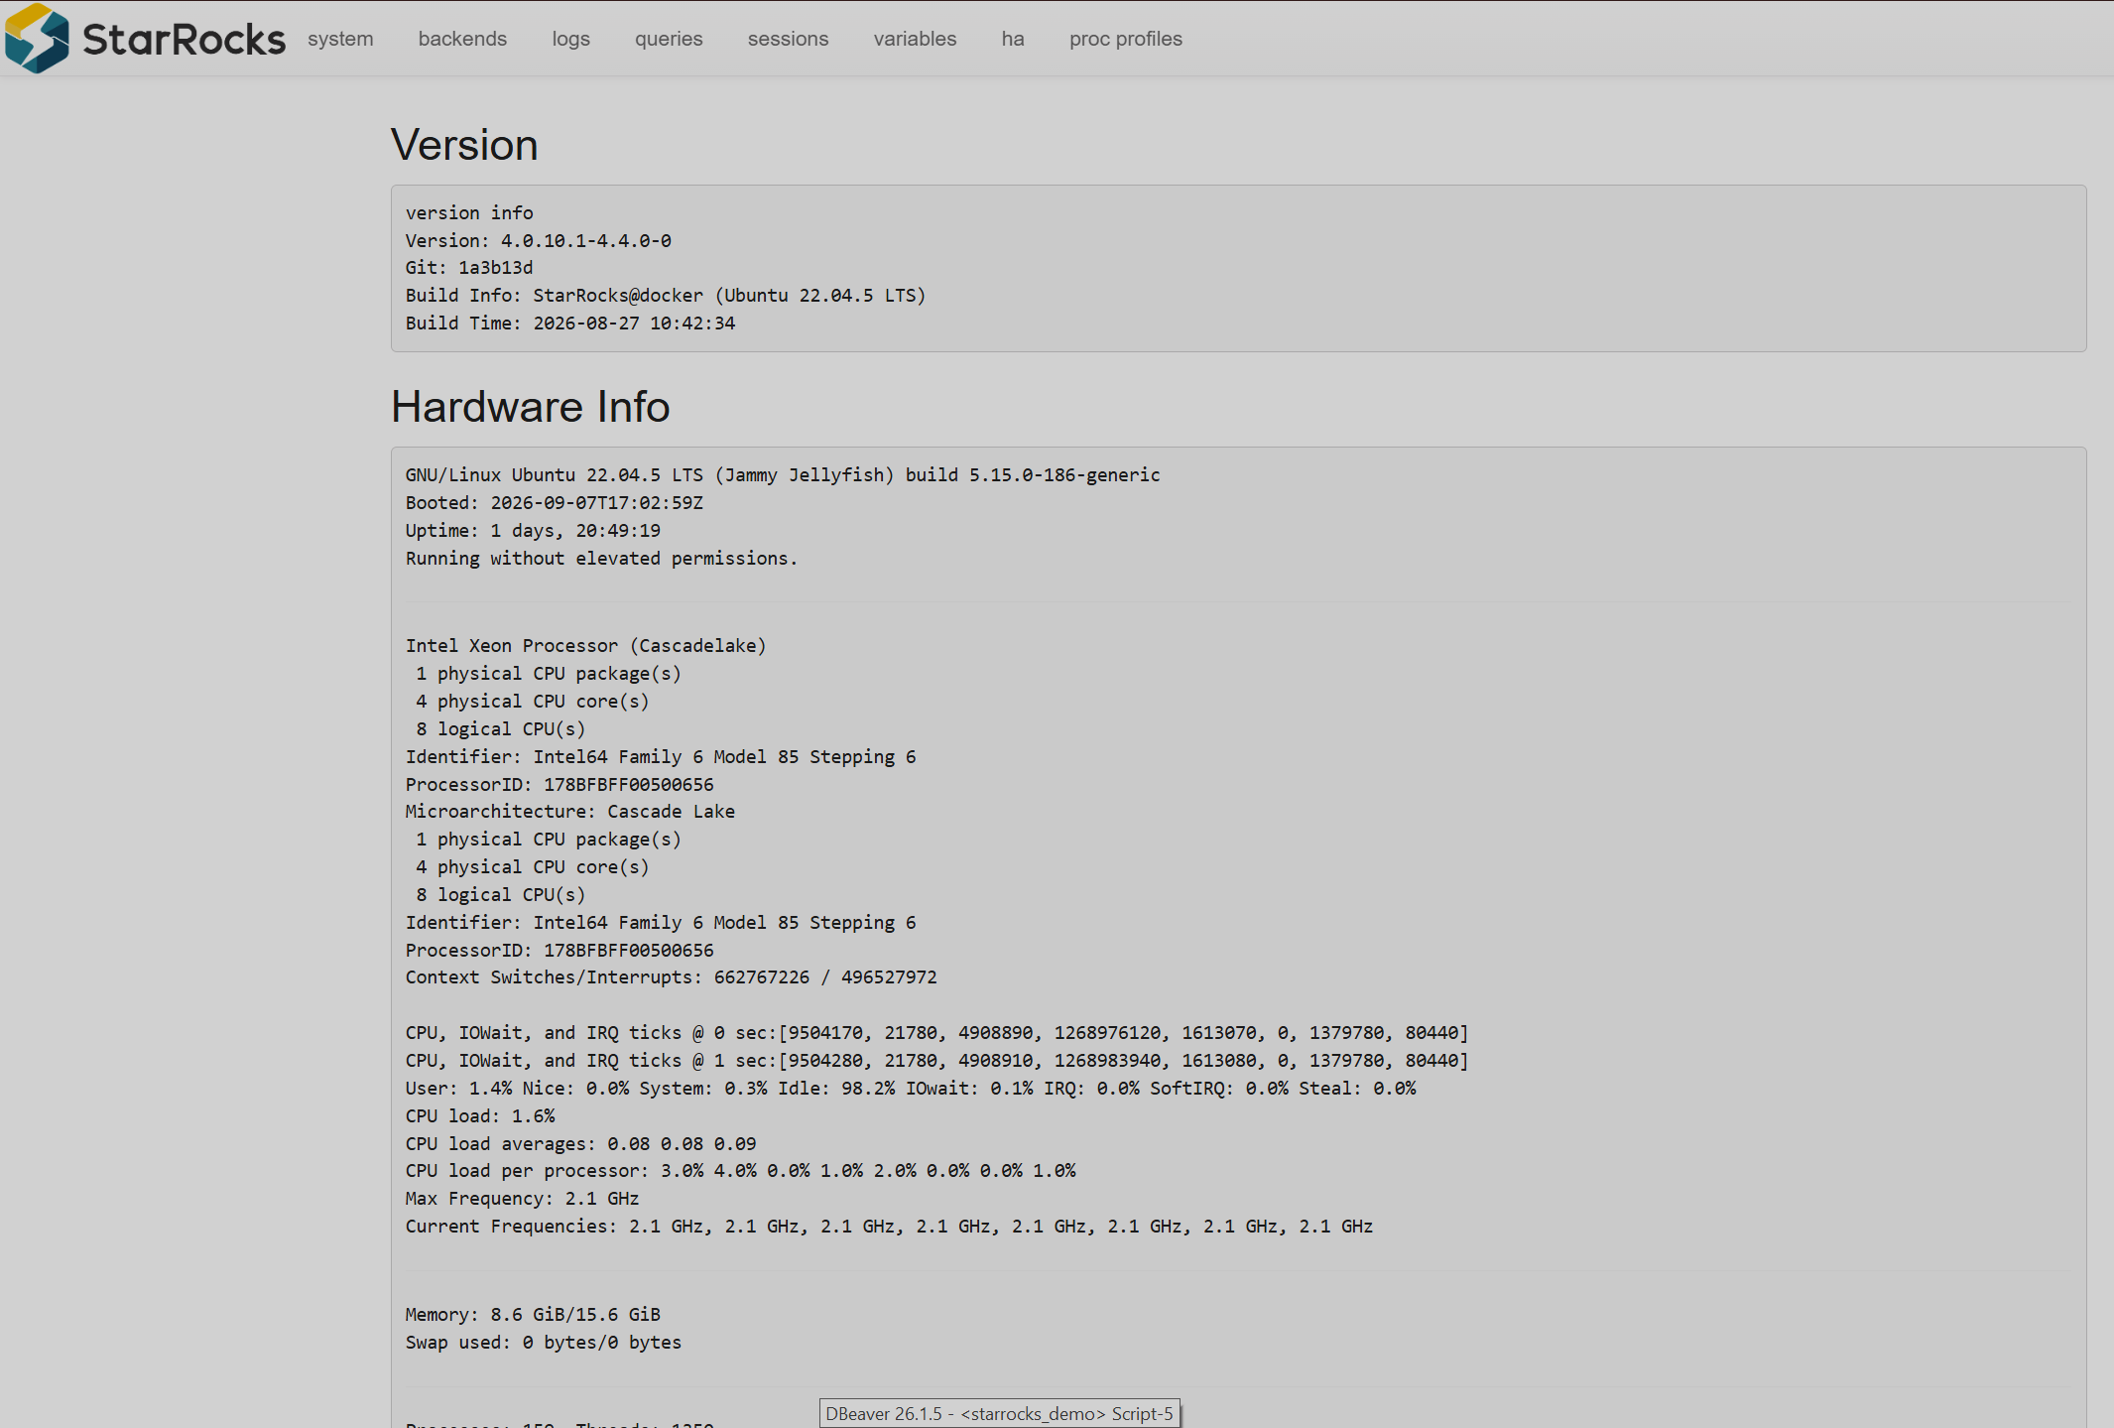The height and width of the screenshot is (1428, 2114).
Task: Click the StarRocks logo icon
Action: tap(38, 38)
